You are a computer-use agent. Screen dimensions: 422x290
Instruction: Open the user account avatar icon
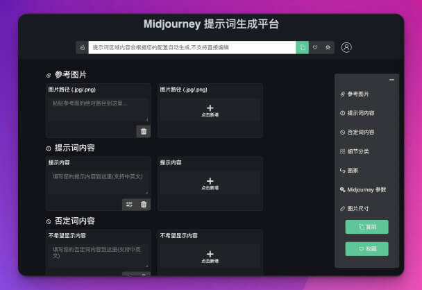346,47
